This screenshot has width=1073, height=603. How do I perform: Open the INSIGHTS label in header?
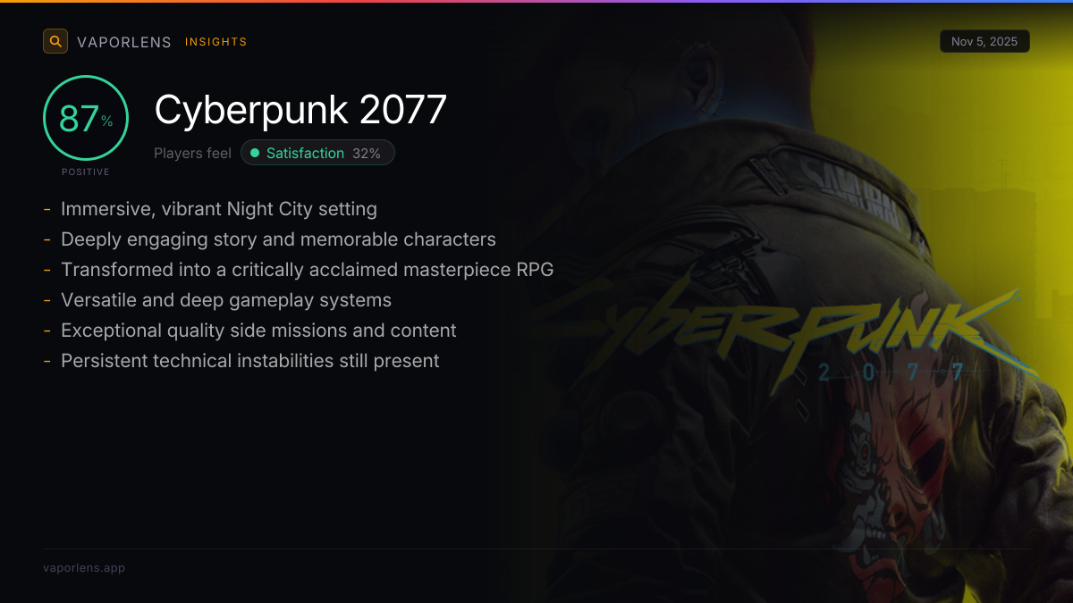pos(216,42)
